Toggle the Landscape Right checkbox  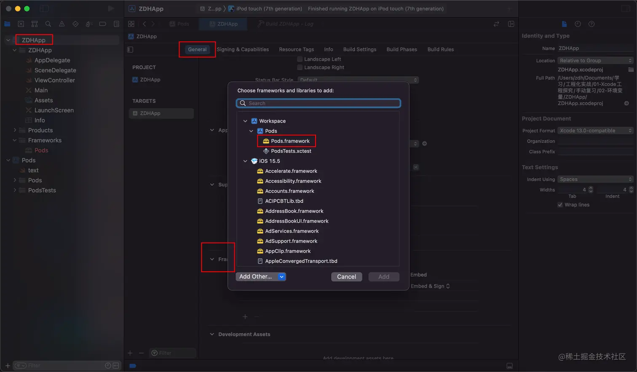tap(300, 67)
